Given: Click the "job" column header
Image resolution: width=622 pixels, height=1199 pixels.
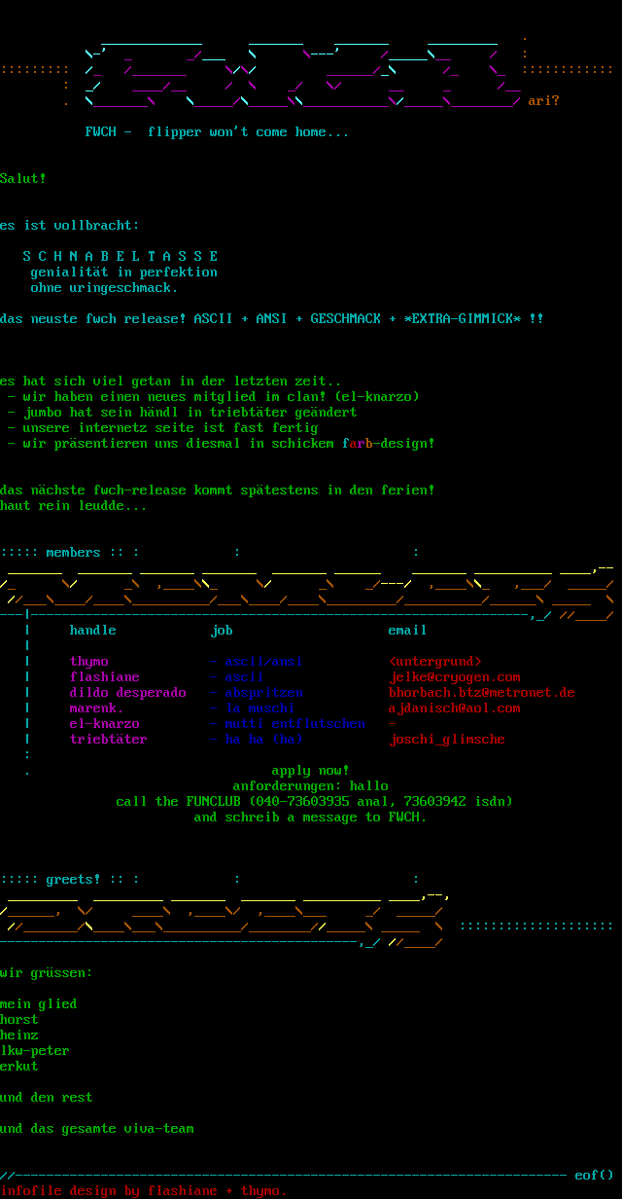Looking at the screenshot, I should [222, 631].
